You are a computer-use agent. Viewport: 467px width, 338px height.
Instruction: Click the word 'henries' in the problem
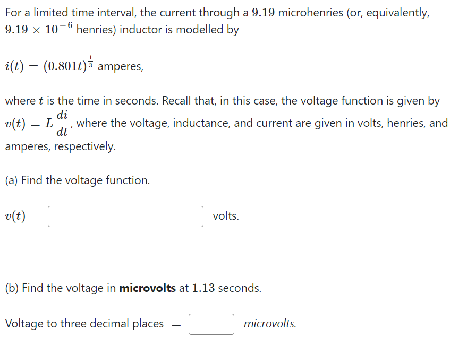pyautogui.click(x=96, y=29)
